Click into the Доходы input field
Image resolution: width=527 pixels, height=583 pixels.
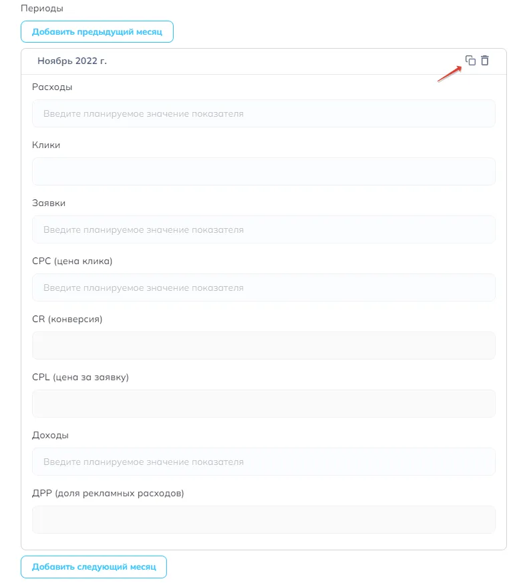263,462
